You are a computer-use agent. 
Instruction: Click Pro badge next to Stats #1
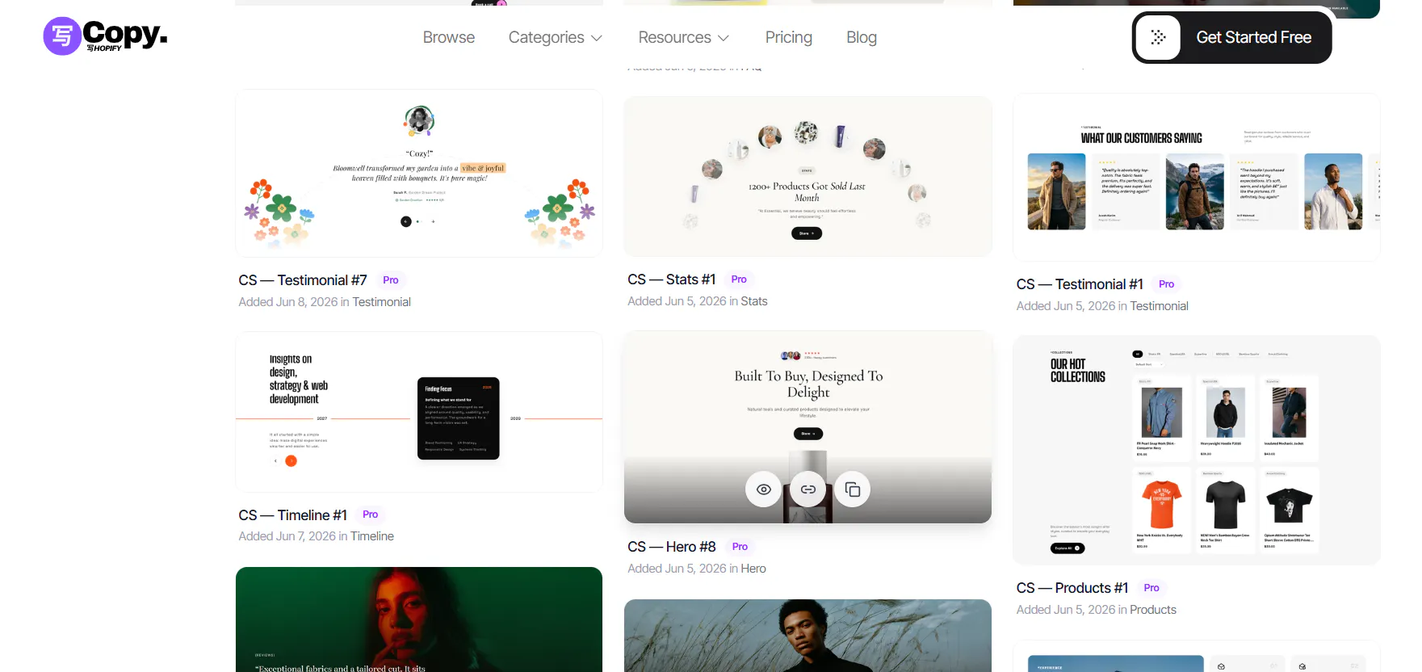[x=739, y=279]
